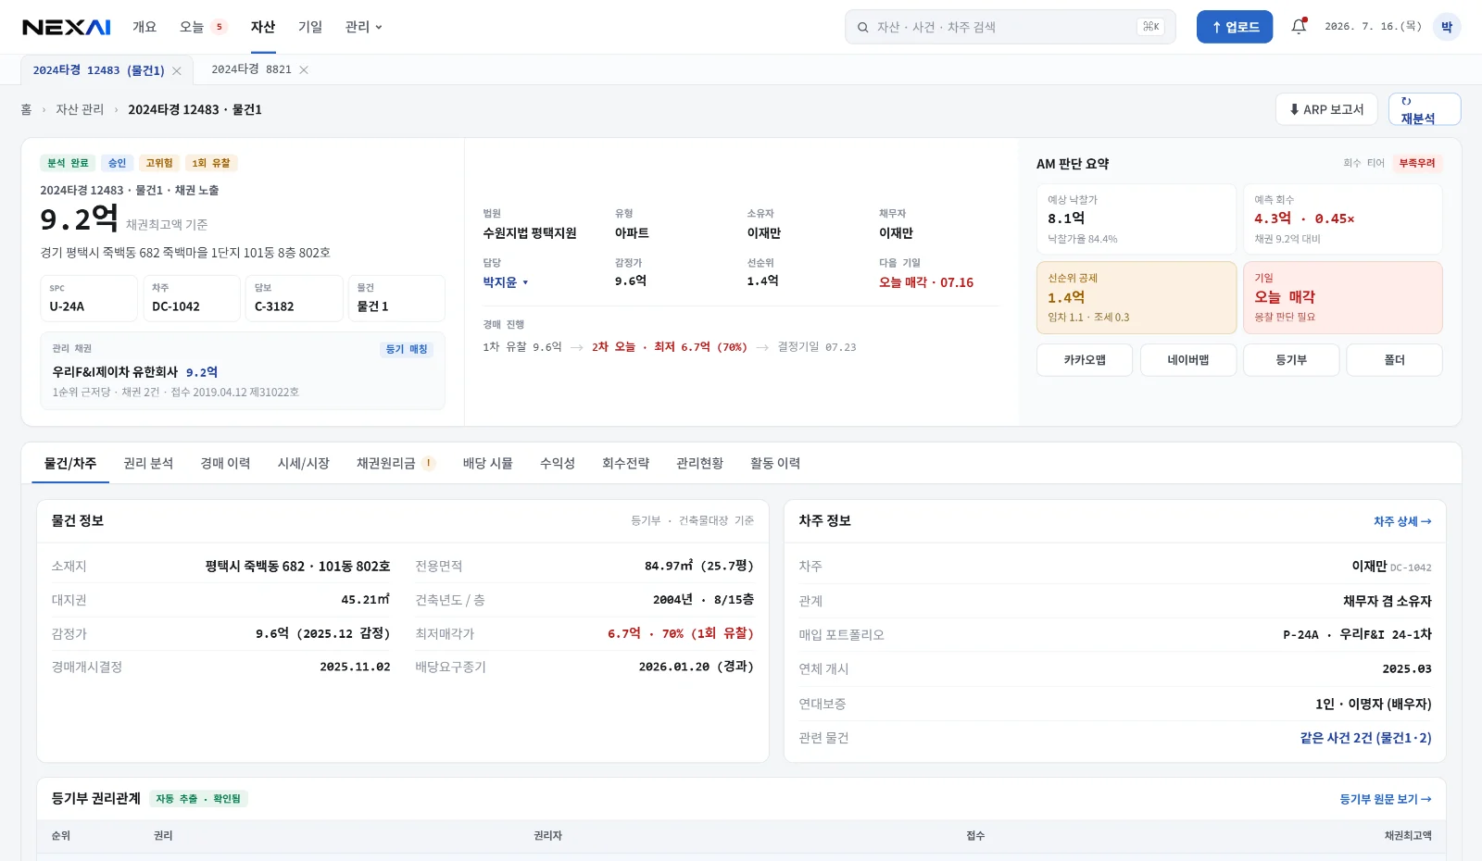
Task: Open the 담당 박지윤 dropdown
Action: pos(505,282)
